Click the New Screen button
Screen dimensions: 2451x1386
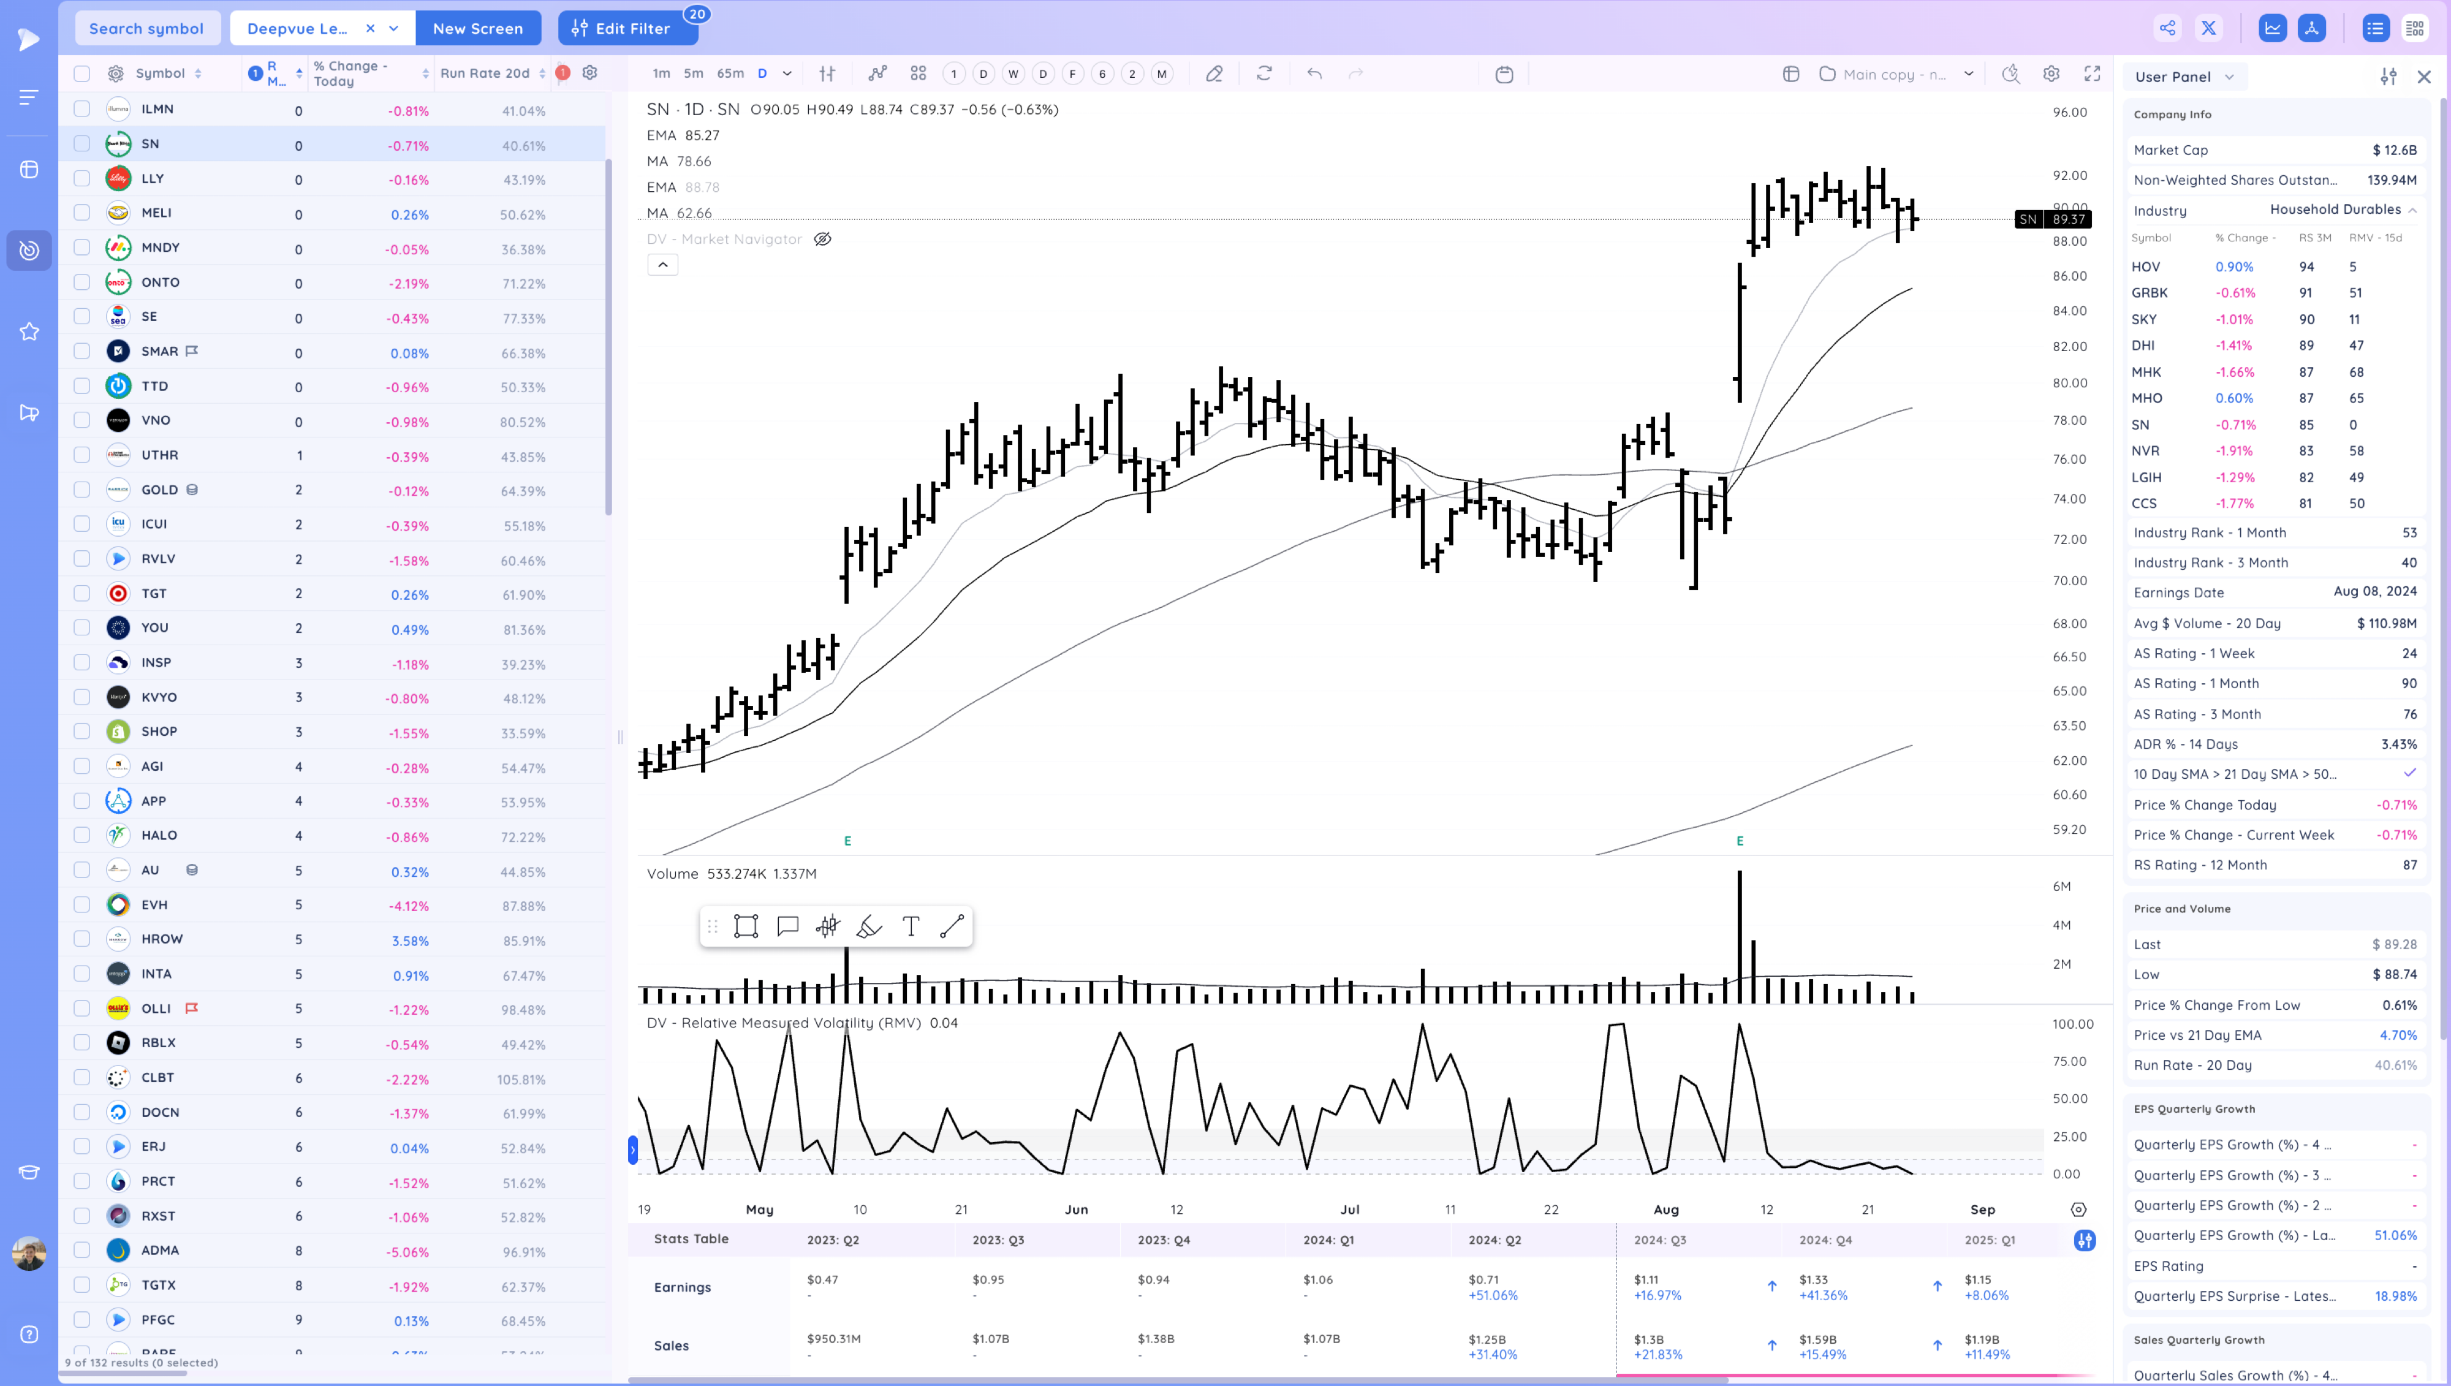point(478,29)
